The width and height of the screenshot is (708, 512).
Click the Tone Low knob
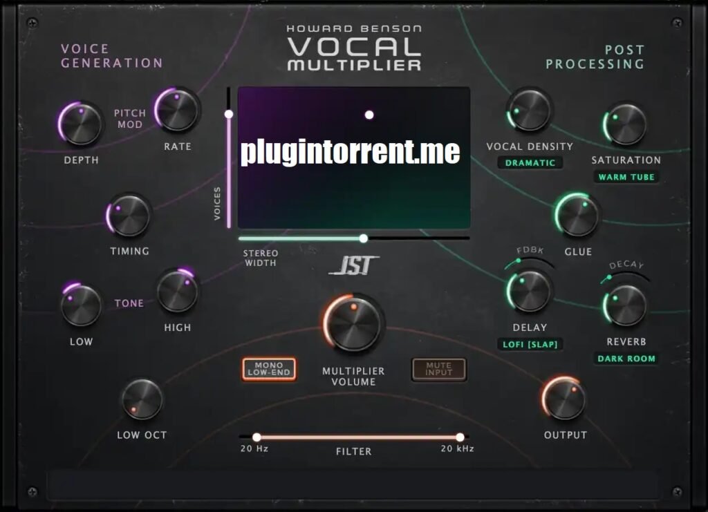click(81, 305)
